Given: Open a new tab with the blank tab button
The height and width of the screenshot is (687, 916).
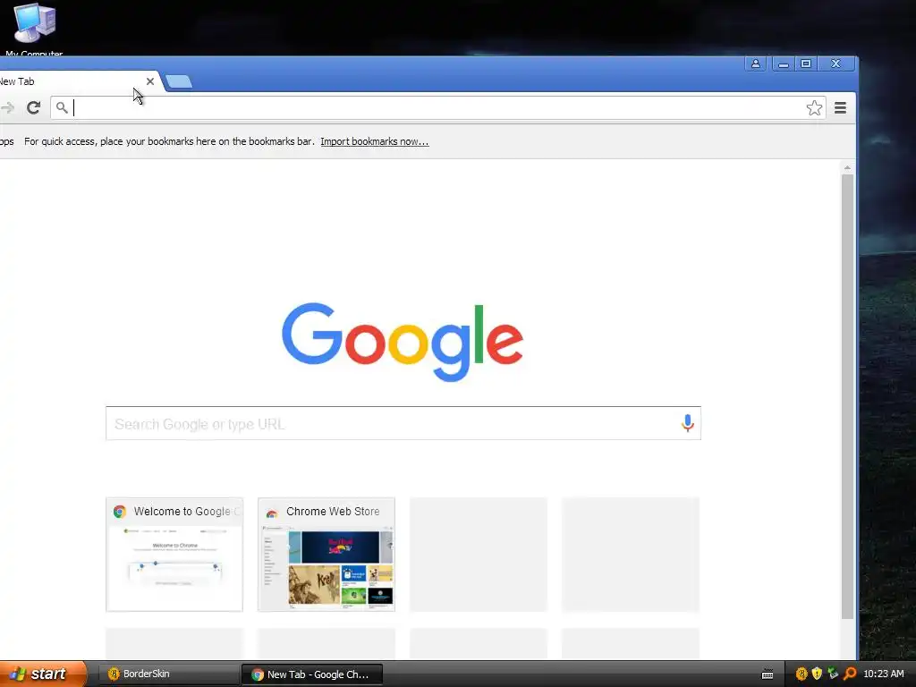Looking at the screenshot, I should tap(179, 81).
